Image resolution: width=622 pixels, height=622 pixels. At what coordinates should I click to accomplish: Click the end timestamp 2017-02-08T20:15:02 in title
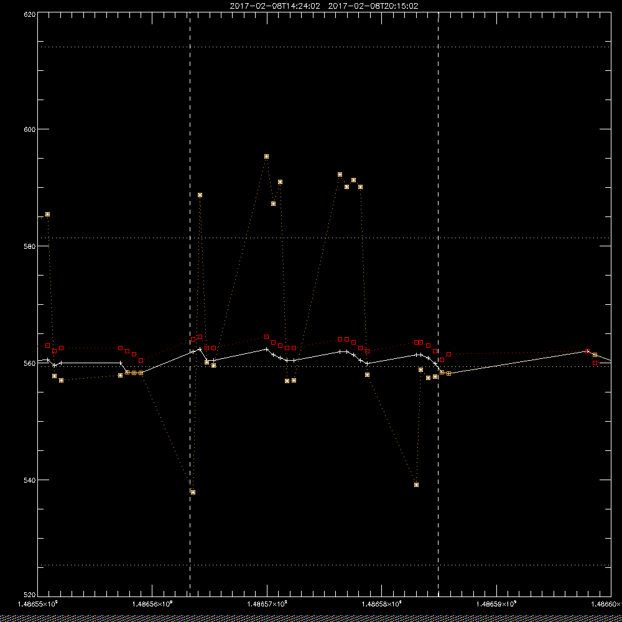click(373, 6)
